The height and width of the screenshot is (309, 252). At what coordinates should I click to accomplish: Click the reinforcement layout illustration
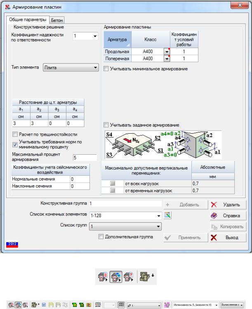pos(163,145)
